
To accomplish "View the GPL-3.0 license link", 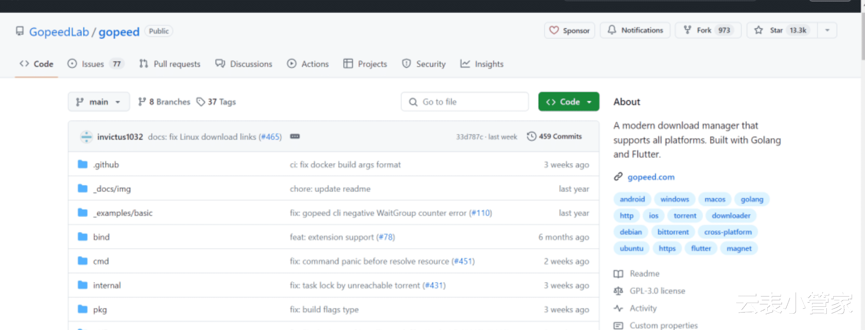I will 657,291.
